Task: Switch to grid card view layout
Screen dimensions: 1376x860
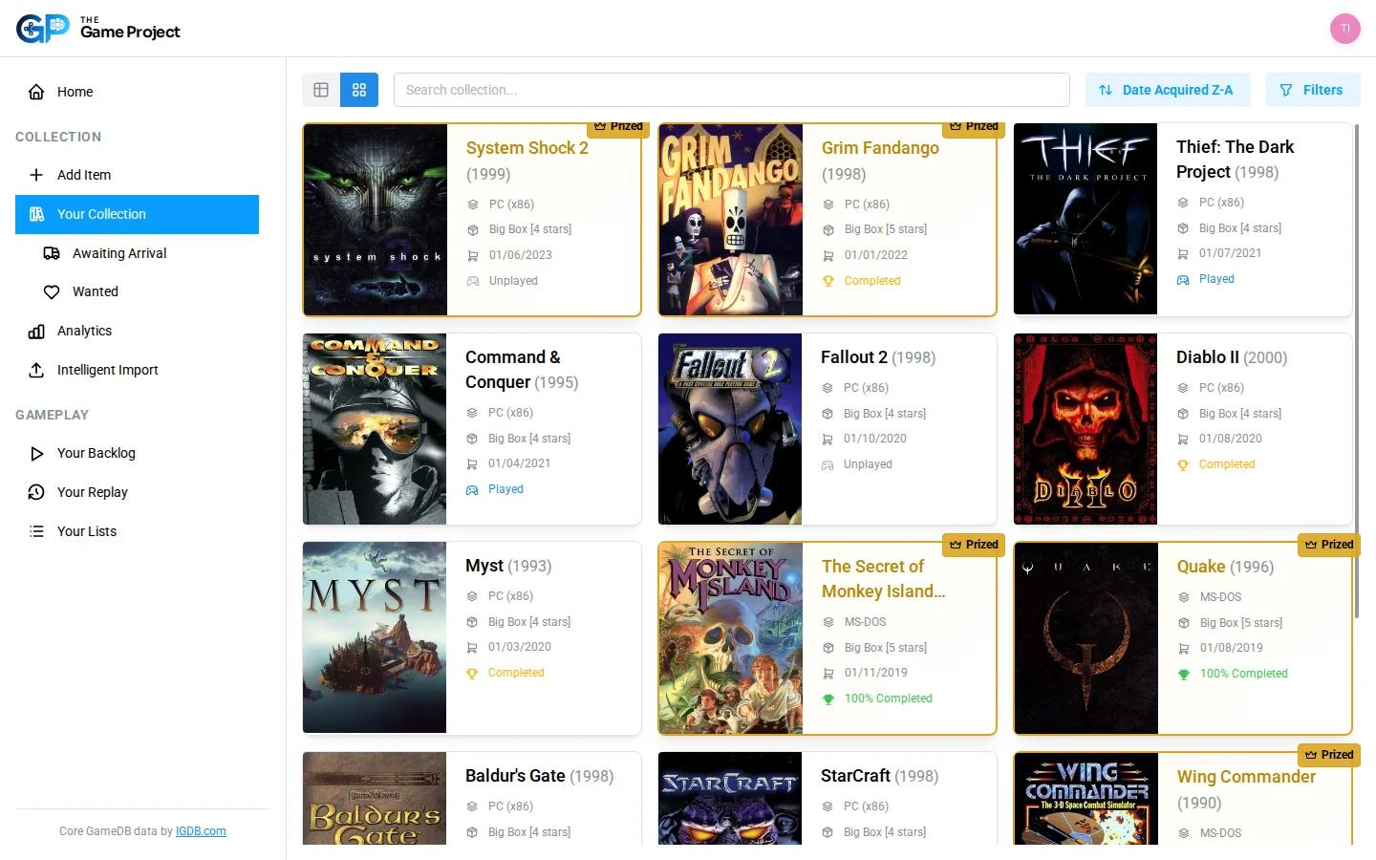Action: (x=359, y=90)
